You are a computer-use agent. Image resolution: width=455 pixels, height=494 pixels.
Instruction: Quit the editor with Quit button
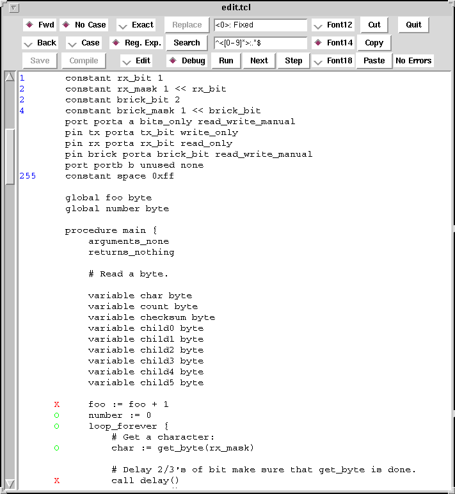(413, 25)
